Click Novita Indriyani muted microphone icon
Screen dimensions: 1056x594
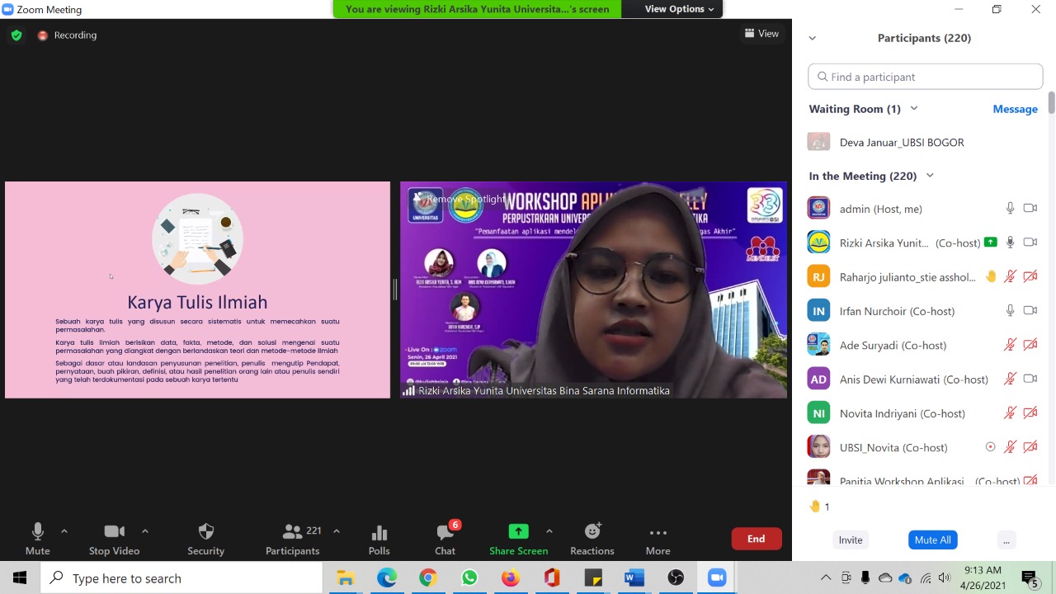[1010, 413]
